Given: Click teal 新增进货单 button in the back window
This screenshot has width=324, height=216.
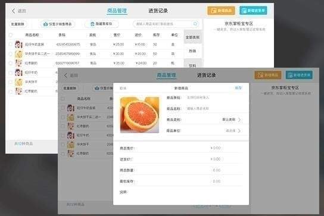Looking at the screenshot, I should coord(253,11).
